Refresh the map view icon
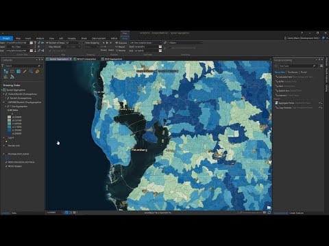This screenshot has width=329, height=246. tap(269, 213)
